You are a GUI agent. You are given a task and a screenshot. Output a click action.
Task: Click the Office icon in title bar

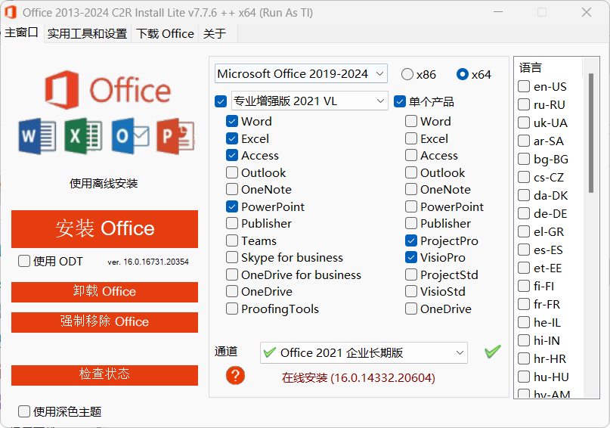(11, 12)
